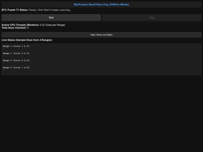Click the Active CPU Threads (Workers) line
The width and height of the screenshot is (203, 152).
click(33, 25)
